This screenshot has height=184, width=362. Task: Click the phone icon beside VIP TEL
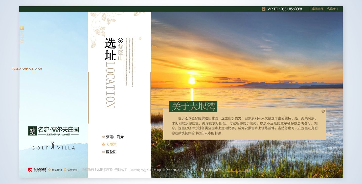point(264,9)
